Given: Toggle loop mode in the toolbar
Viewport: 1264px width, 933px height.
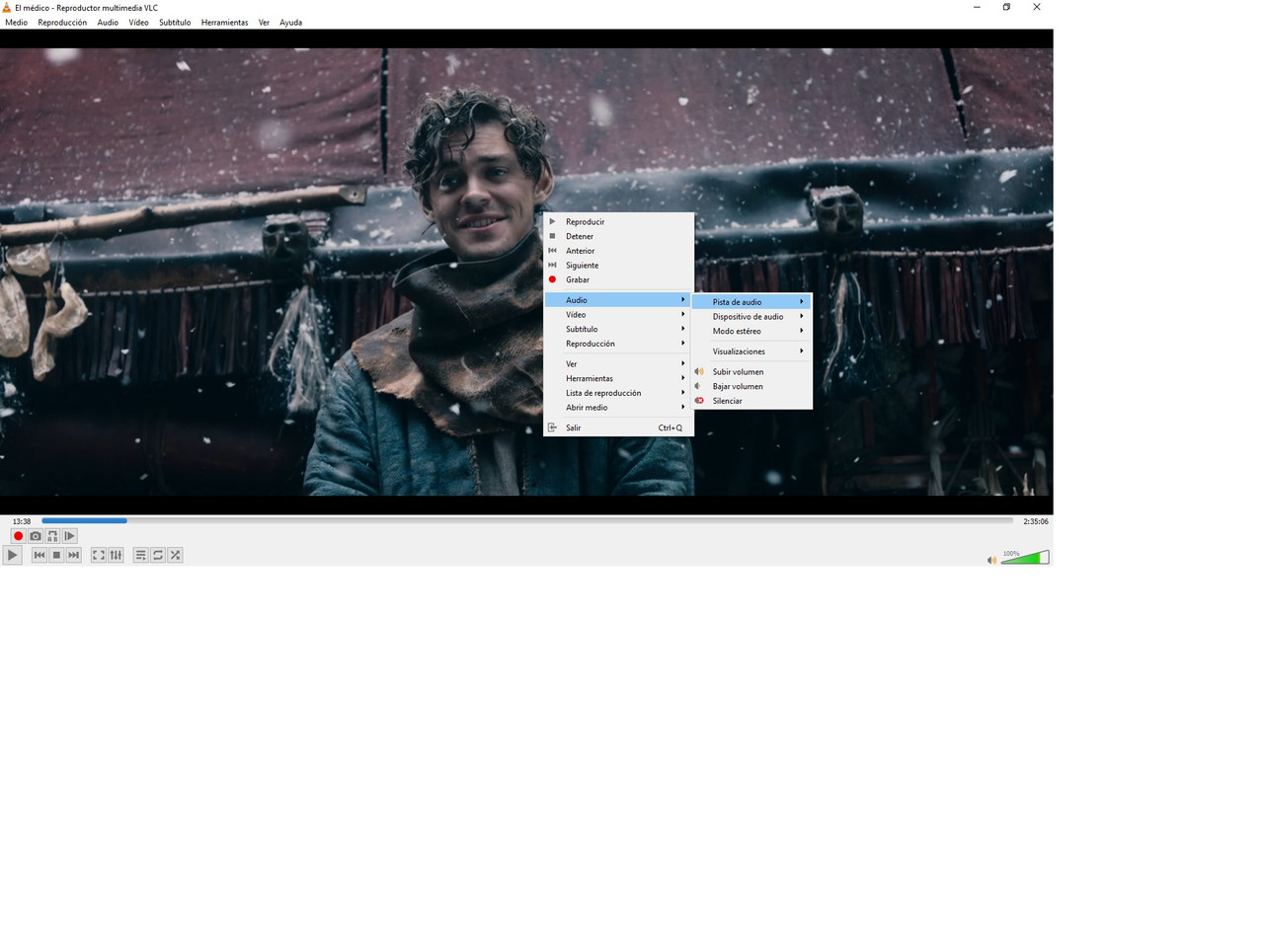Looking at the screenshot, I should (158, 555).
